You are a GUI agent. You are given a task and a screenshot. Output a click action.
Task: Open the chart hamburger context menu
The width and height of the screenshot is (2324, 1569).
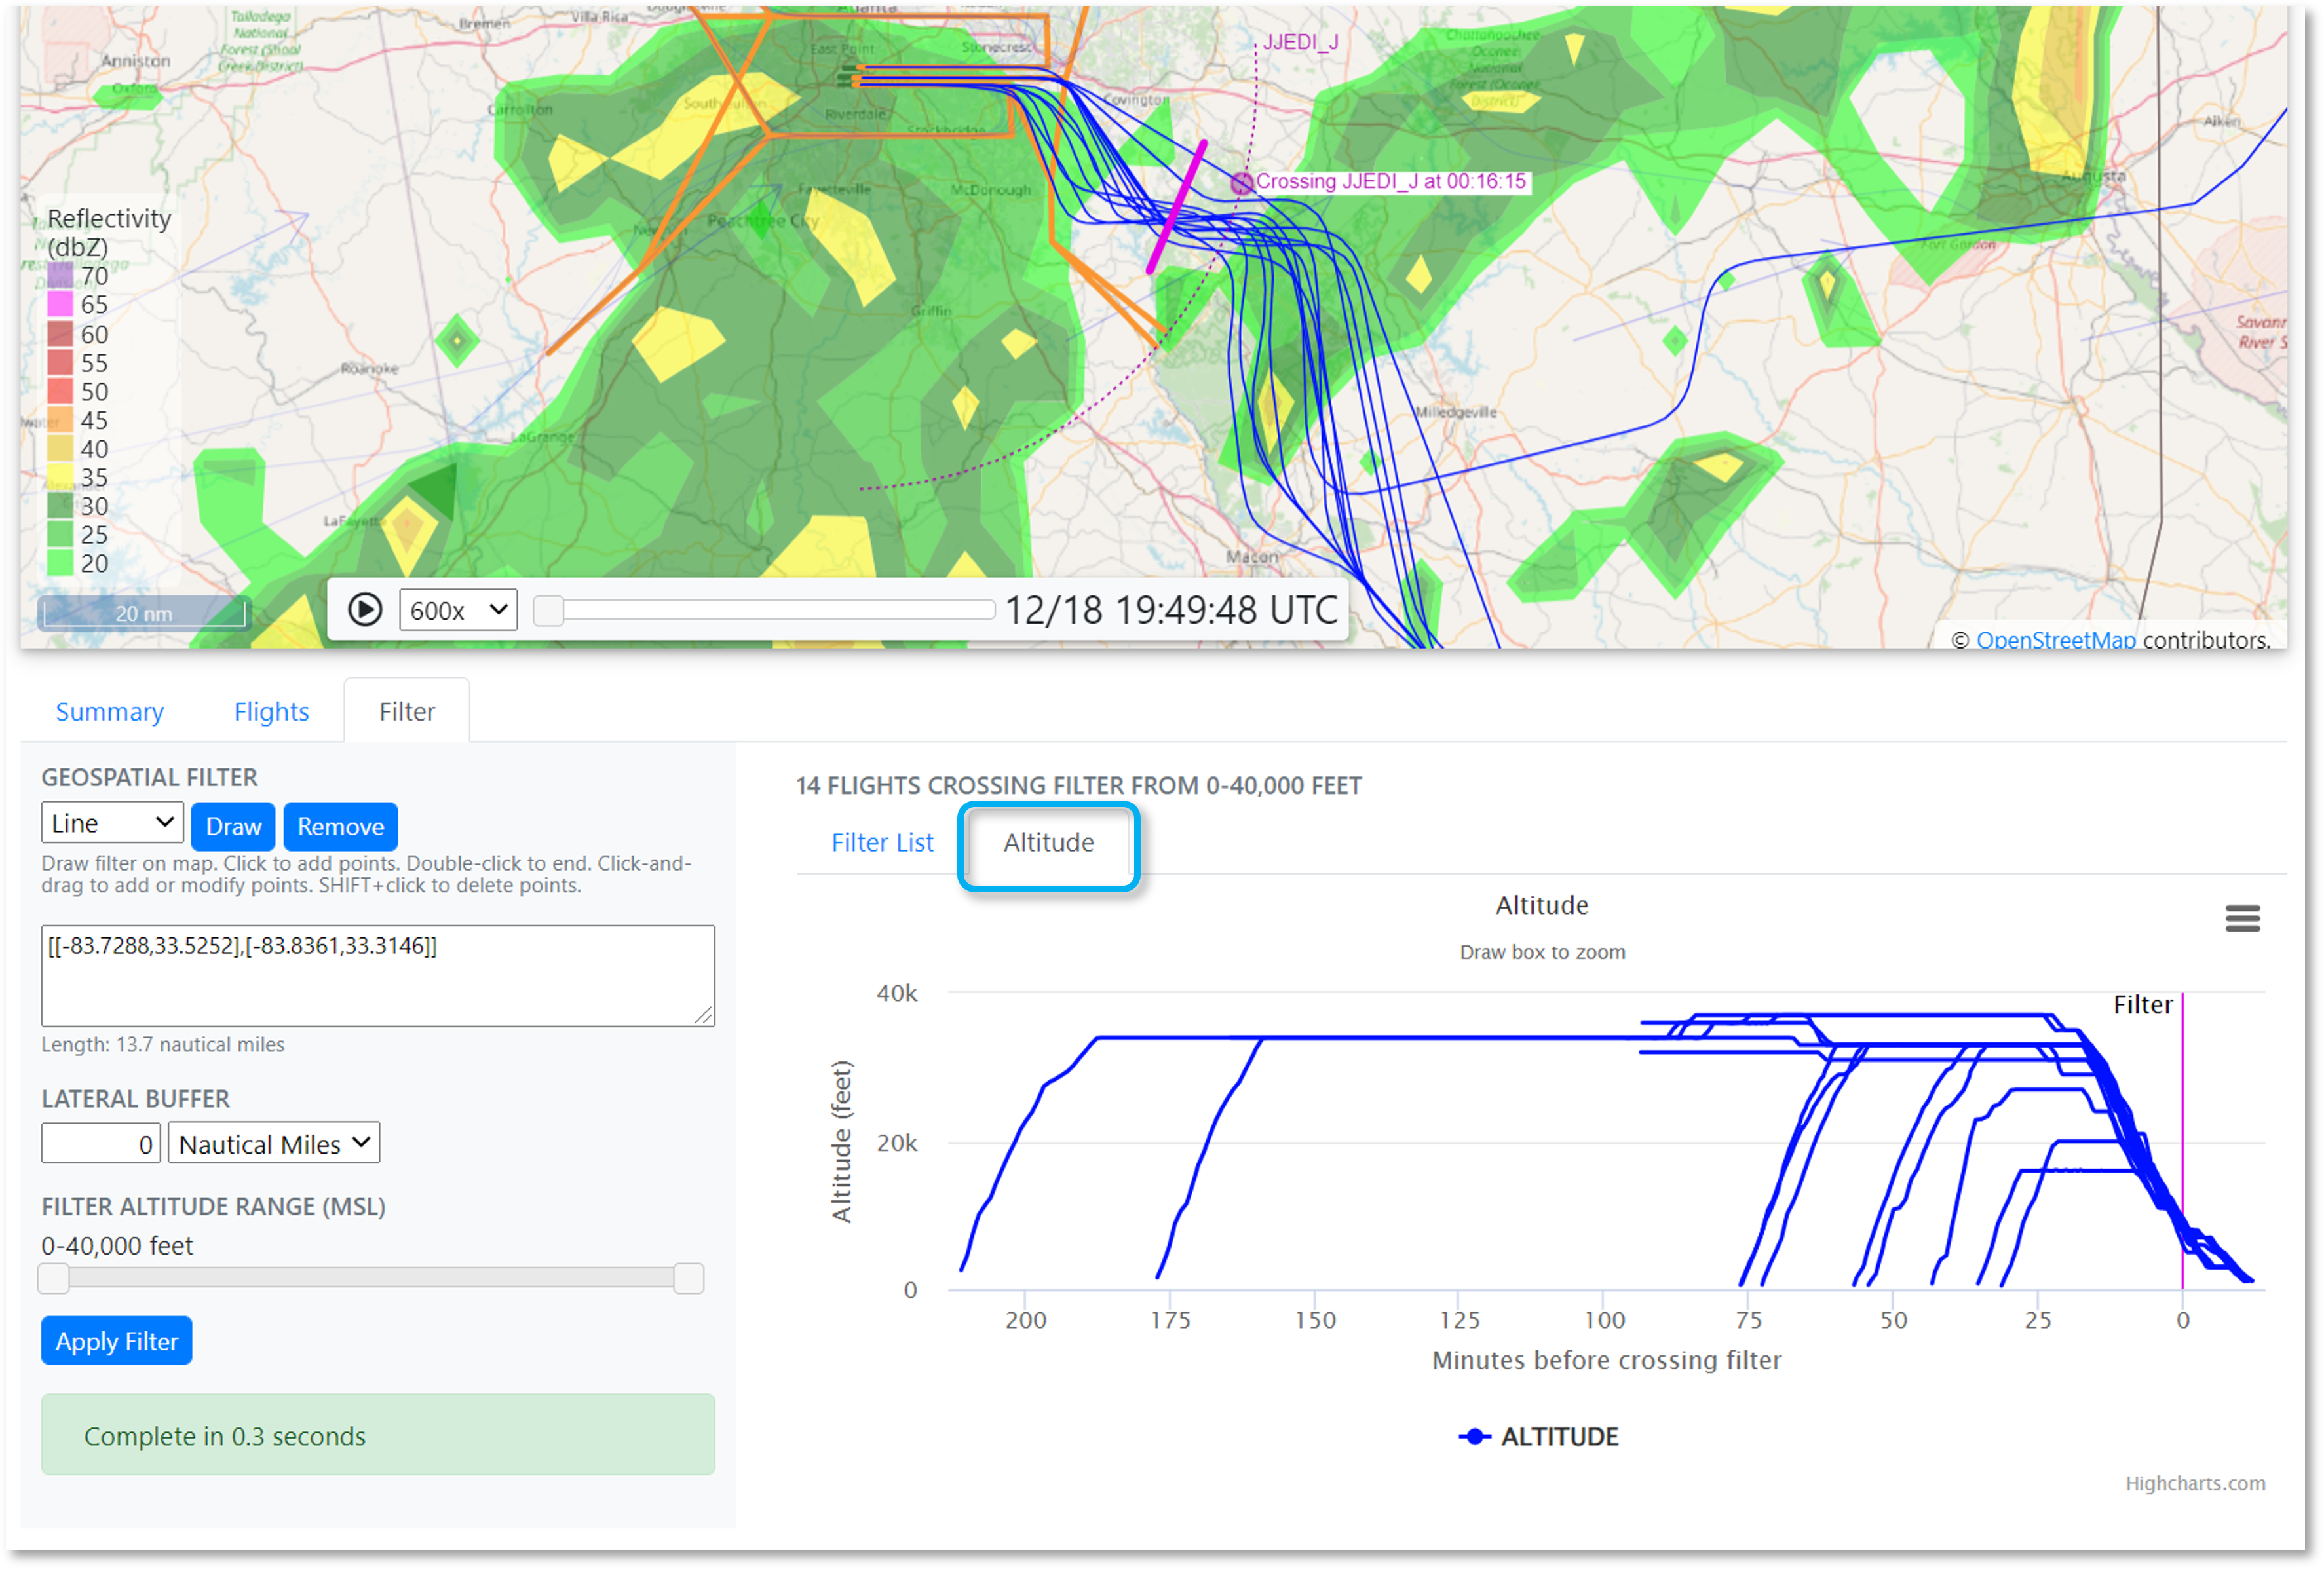point(2242,918)
